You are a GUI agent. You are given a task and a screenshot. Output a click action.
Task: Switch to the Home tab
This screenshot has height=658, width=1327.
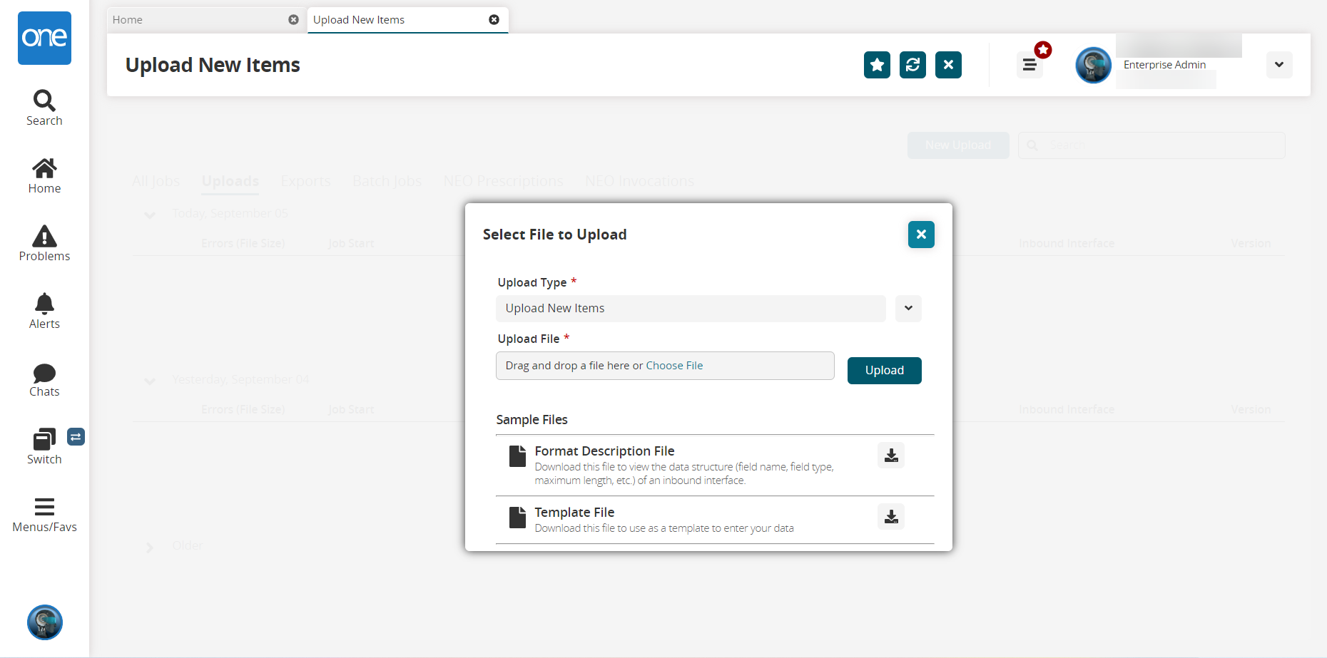point(207,20)
